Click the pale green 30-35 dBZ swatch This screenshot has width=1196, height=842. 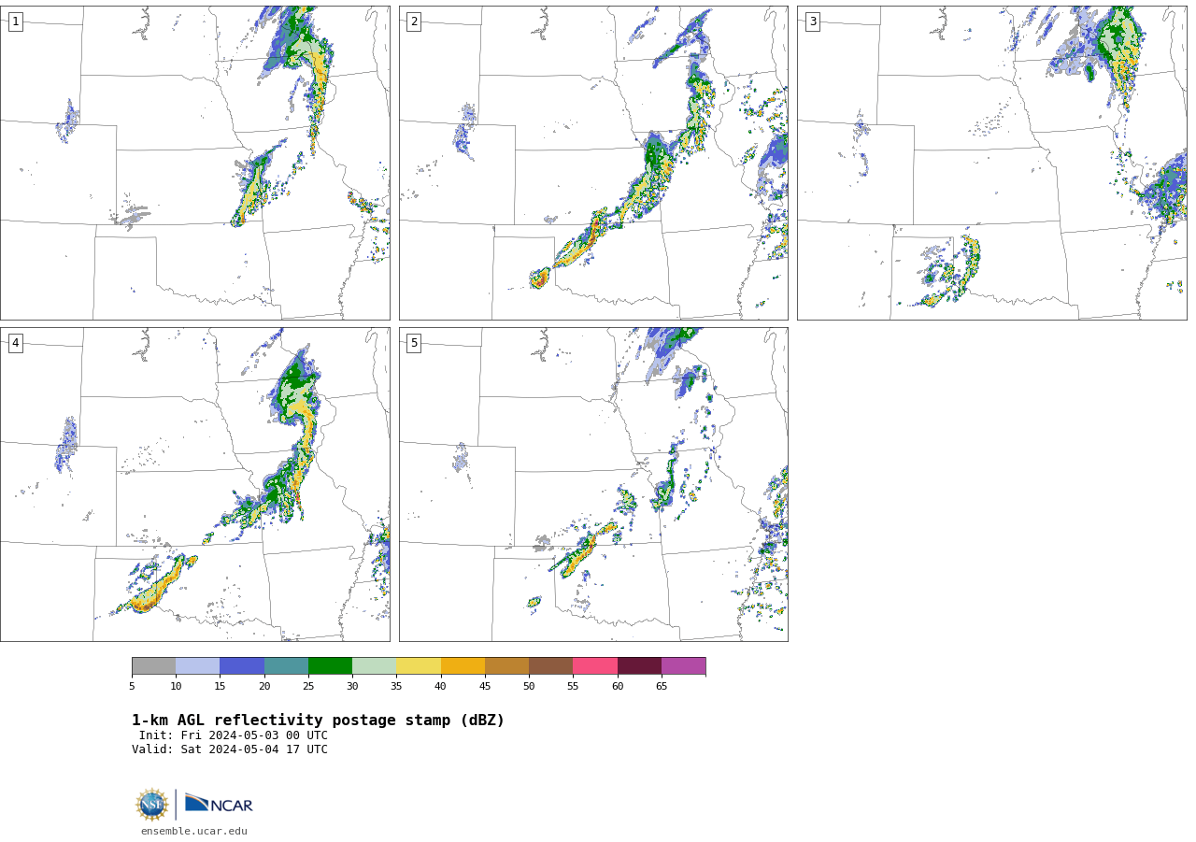(374, 666)
